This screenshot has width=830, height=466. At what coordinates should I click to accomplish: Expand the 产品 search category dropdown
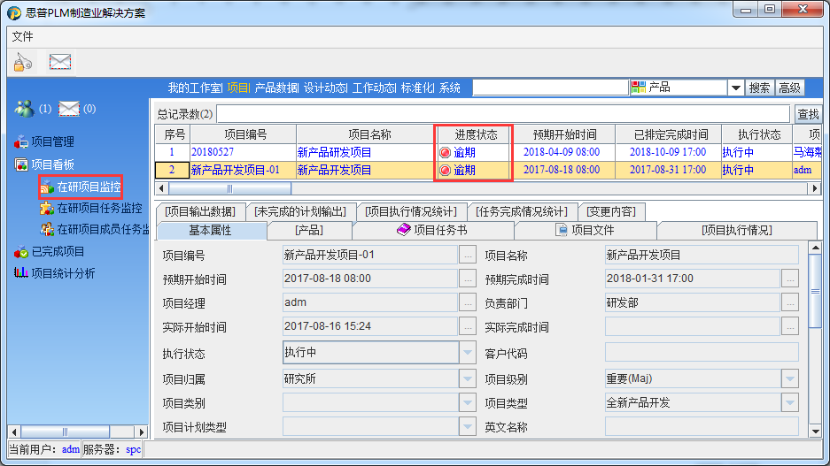(735, 88)
